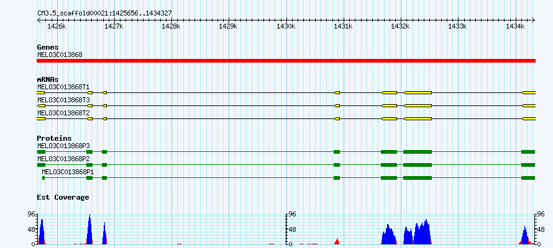553x248 pixels.
Task: Click the wide blue coverage block near 1432.4k
Action: point(423,232)
